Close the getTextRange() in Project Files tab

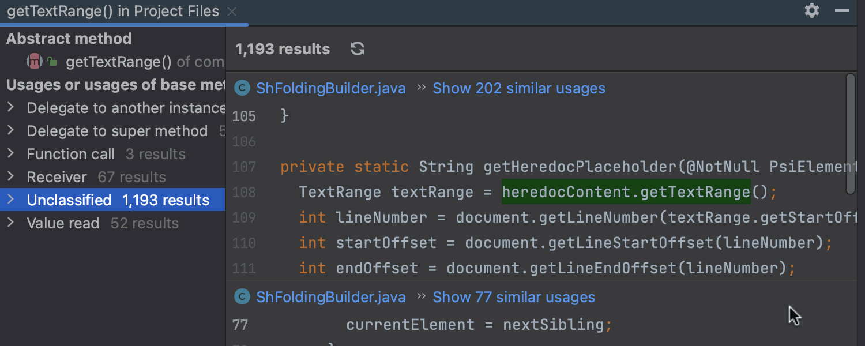click(x=232, y=12)
